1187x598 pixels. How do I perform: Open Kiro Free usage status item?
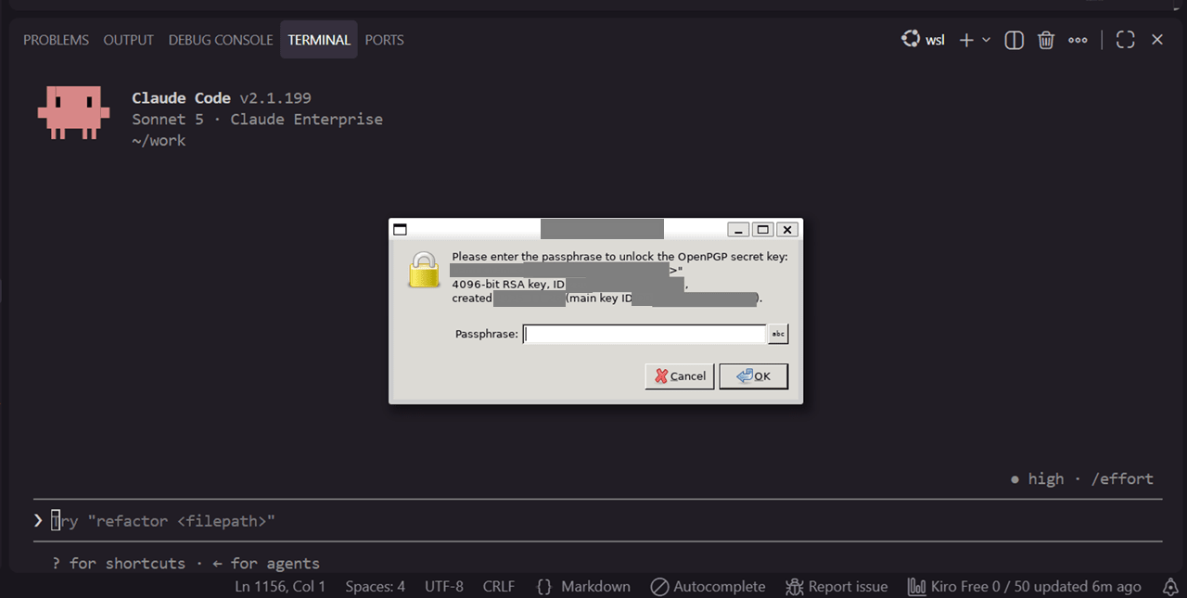(1024, 587)
